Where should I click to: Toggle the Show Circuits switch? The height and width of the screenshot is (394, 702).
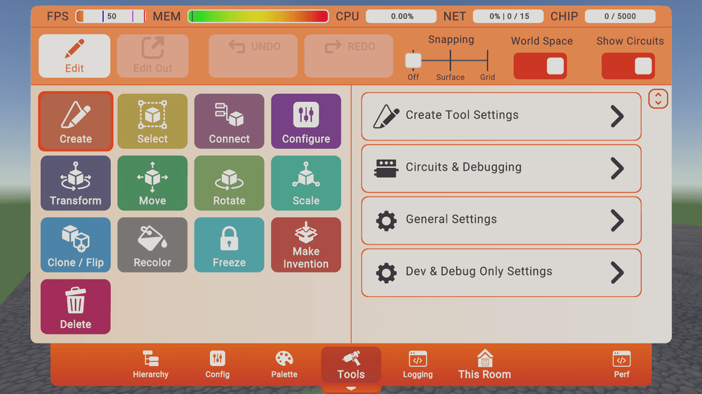[x=628, y=66]
